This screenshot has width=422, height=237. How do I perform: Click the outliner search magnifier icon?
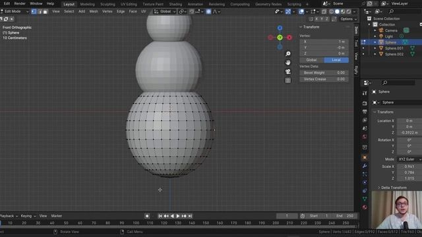(x=391, y=11)
